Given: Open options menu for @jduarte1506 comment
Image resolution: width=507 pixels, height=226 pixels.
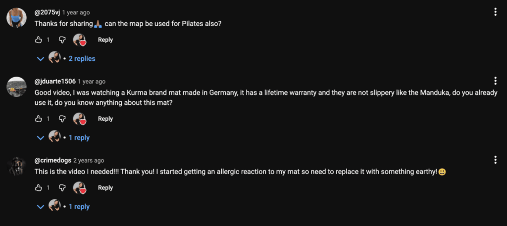Looking at the screenshot, I should tap(496, 81).
